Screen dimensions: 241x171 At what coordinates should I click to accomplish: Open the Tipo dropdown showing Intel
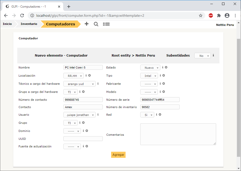149,76
